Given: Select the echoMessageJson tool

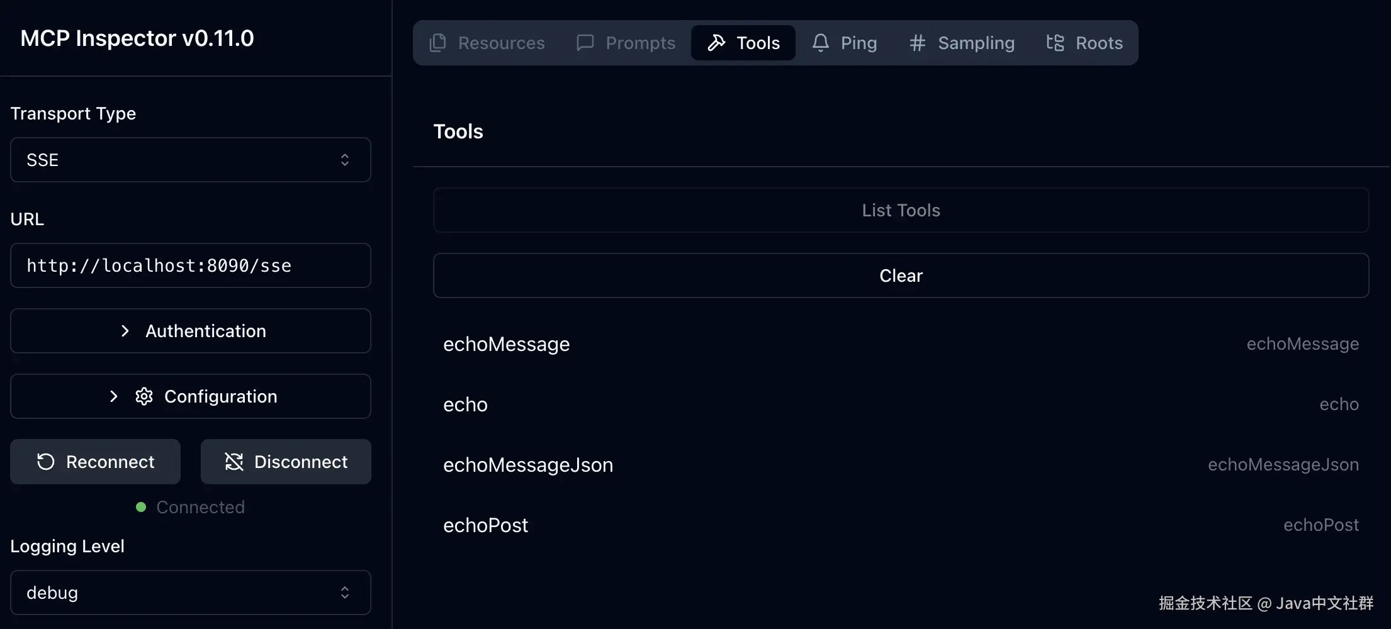Looking at the screenshot, I should [x=528, y=465].
